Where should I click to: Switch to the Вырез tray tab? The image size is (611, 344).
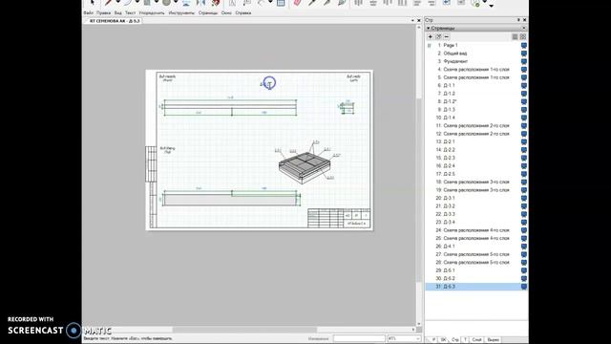point(493,340)
